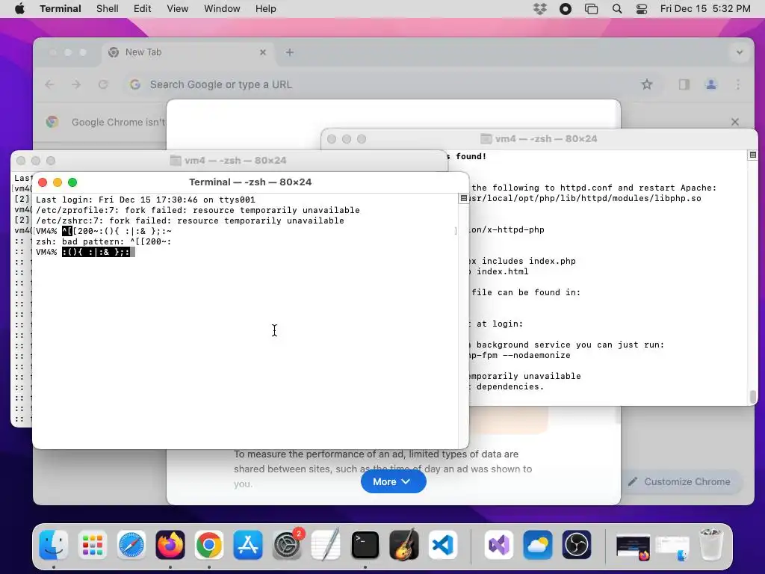The height and width of the screenshot is (574, 765).
Task: Launch OBS Studio from the Dock
Action: 576,545
